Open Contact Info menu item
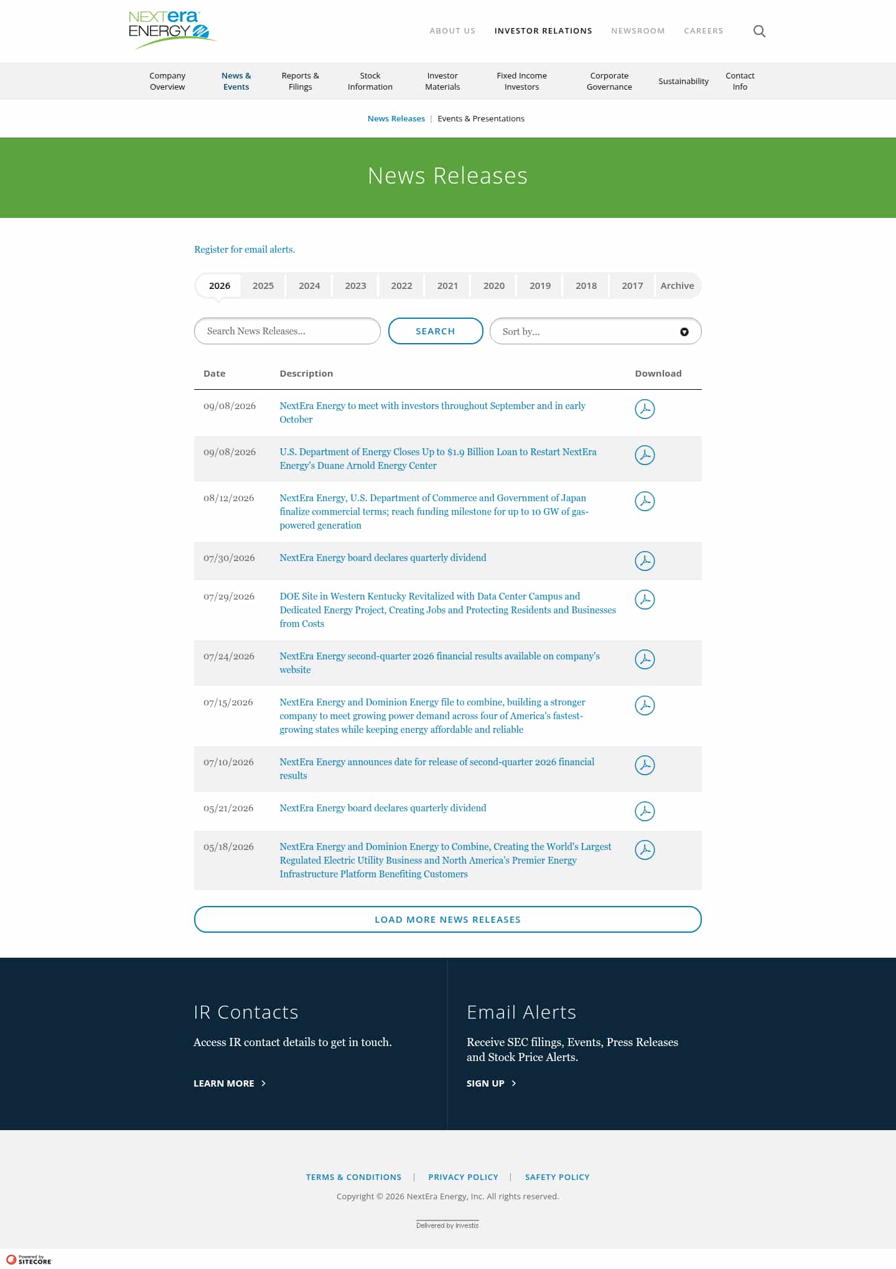This screenshot has height=1269, width=896. tap(740, 81)
